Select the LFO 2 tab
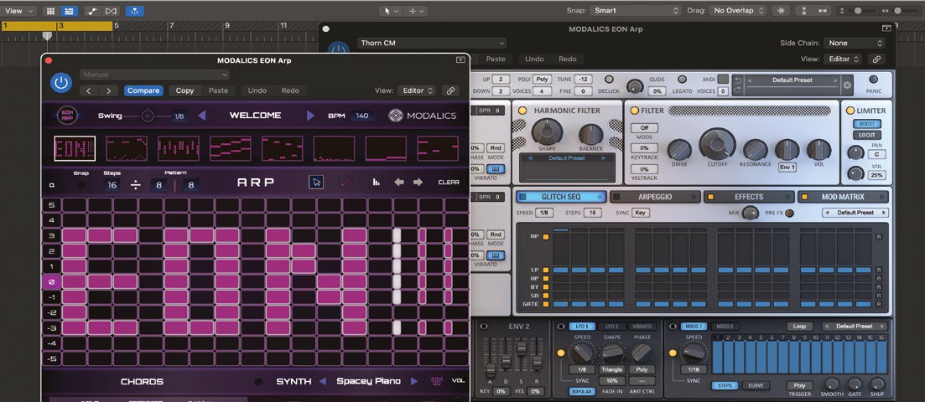This screenshot has width=925, height=402. pyautogui.click(x=611, y=327)
